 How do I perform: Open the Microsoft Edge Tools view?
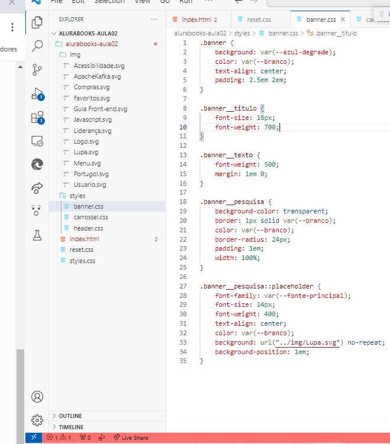point(37,164)
